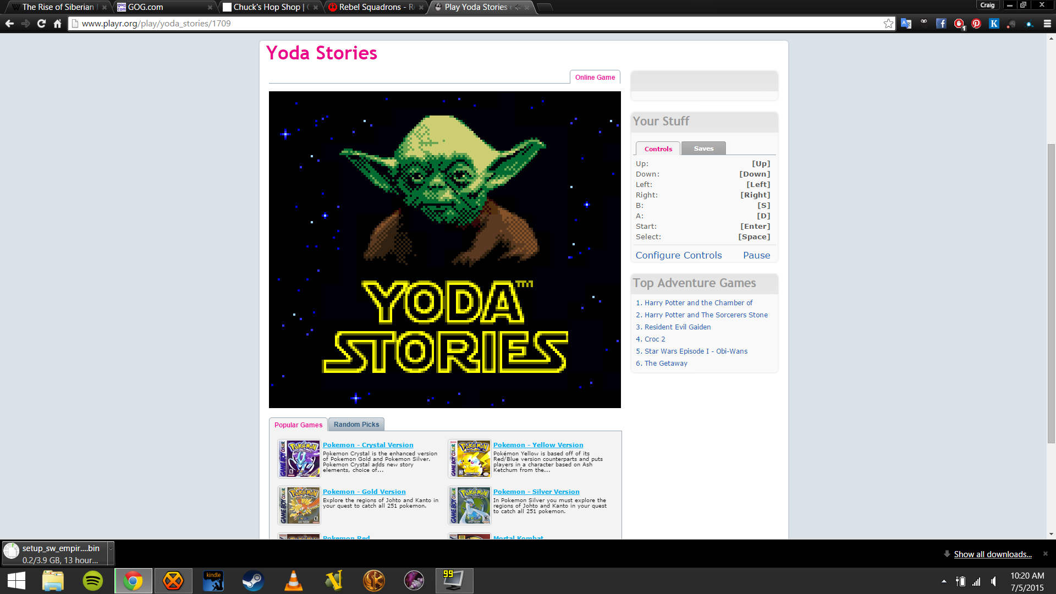
Task: Bookmark this page with the star icon
Action: point(888,23)
